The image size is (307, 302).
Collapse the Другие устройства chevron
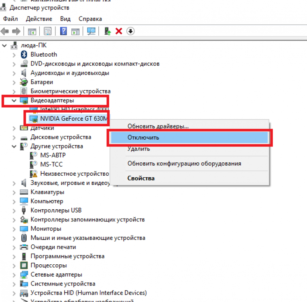point(14,146)
